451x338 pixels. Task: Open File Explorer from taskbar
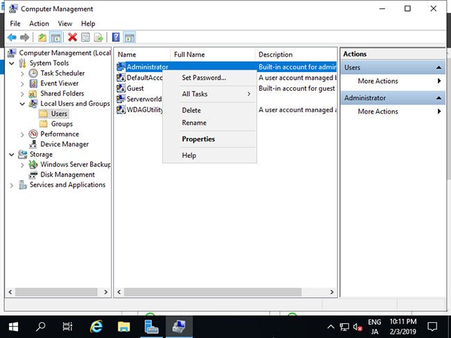[x=124, y=327]
